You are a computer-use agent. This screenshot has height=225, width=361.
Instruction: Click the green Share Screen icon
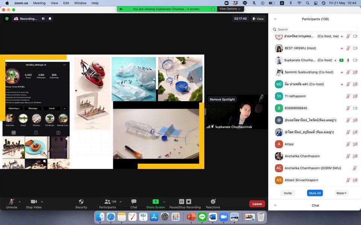(155, 202)
